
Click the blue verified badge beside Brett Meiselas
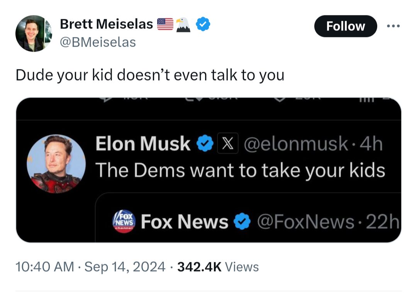(x=203, y=24)
